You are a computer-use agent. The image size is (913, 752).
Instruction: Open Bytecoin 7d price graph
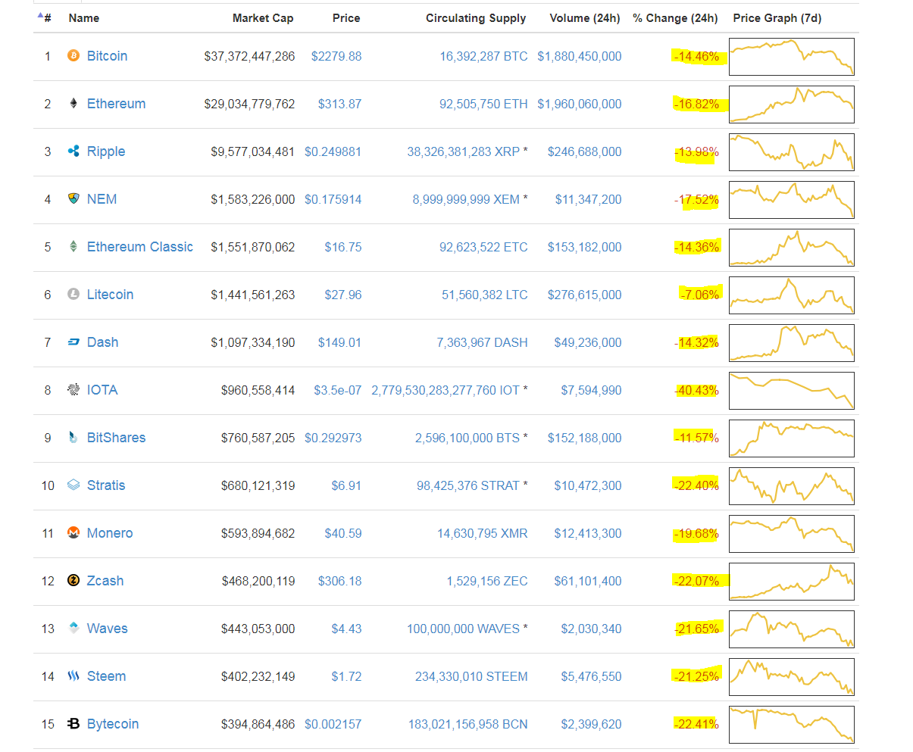click(x=791, y=725)
